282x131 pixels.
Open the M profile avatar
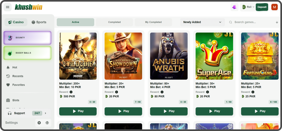275,7
